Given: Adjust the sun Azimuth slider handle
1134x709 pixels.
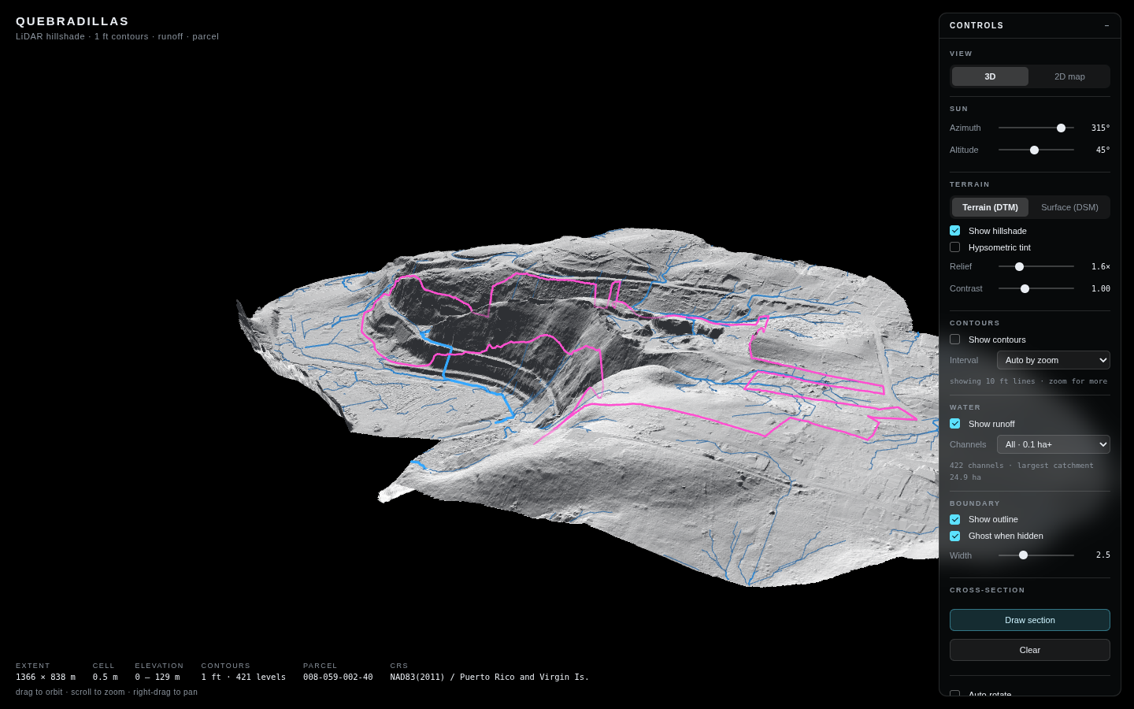Looking at the screenshot, I should click(x=1061, y=128).
